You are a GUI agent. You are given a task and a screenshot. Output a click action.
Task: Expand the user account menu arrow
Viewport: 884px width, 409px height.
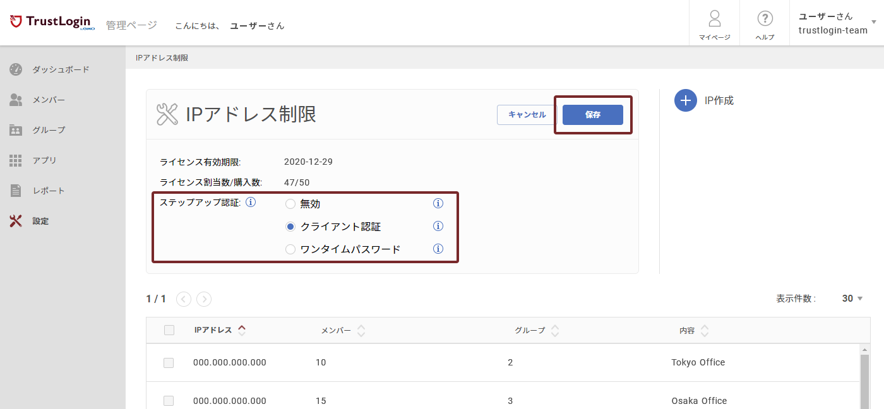[x=874, y=22]
